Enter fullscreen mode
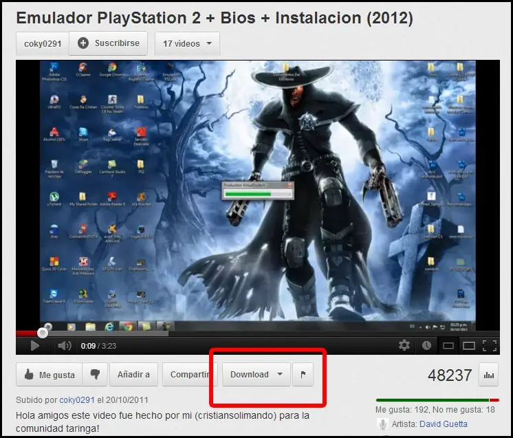 click(490, 346)
